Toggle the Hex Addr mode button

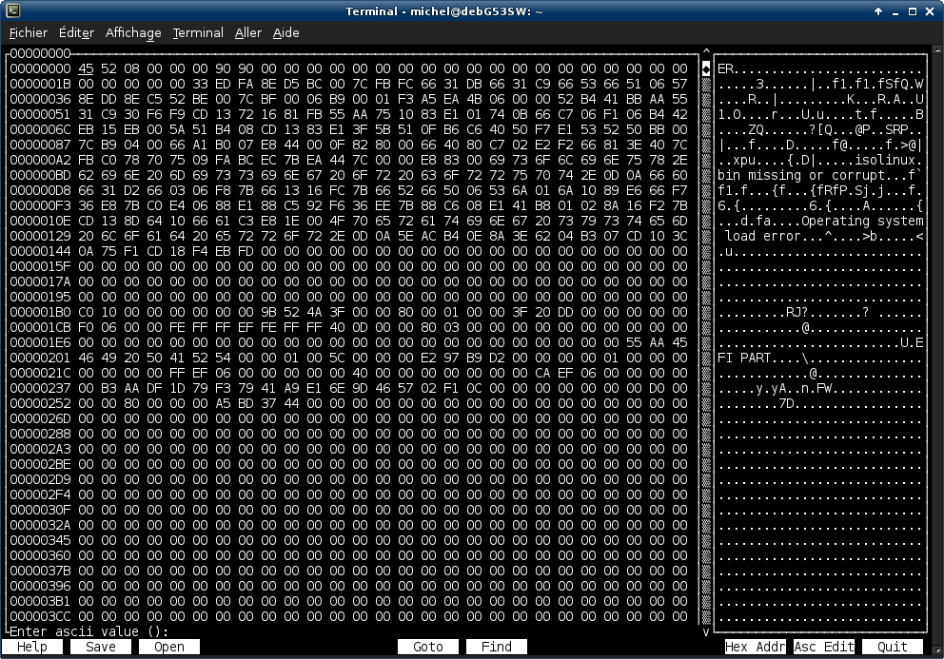(755, 647)
